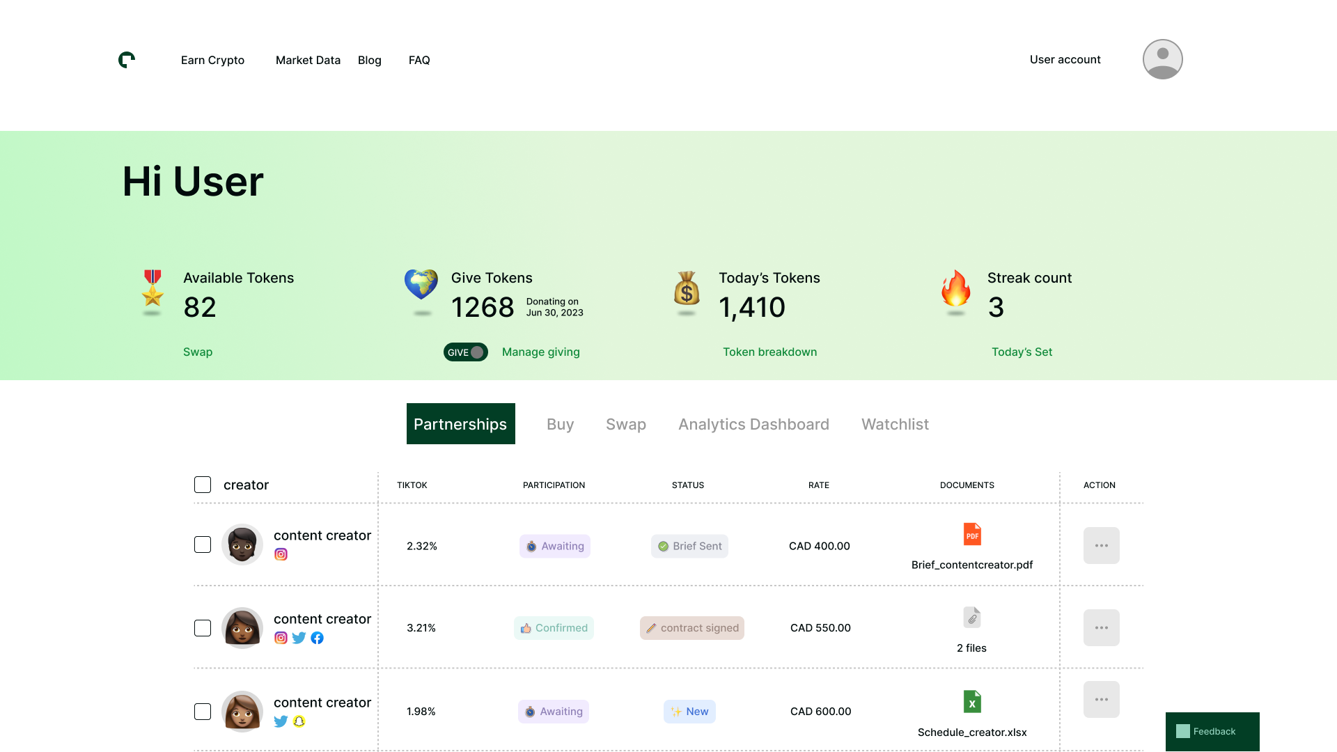The width and height of the screenshot is (1337, 752).
Task: Open the Market Data menu item
Action: (308, 60)
